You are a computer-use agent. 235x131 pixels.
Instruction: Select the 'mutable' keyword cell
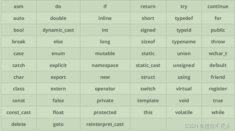105,54
